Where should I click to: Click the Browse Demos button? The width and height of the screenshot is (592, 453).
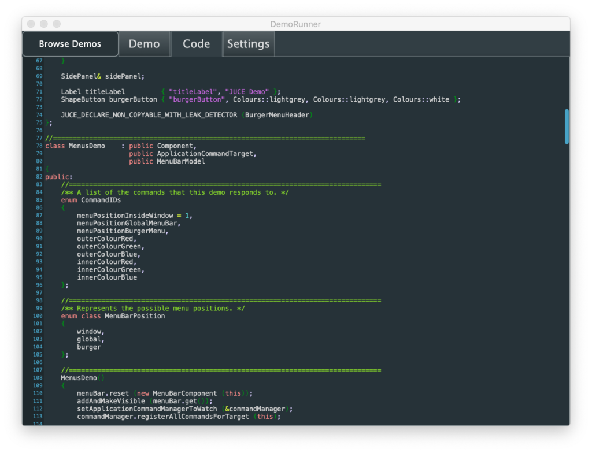tap(70, 44)
